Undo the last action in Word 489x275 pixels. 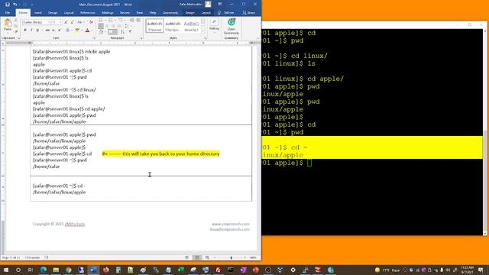15,5
